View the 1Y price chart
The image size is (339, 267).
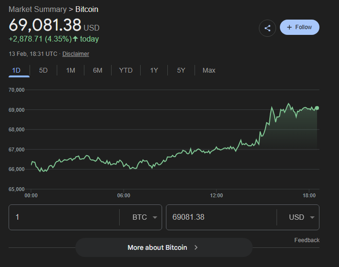click(154, 70)
